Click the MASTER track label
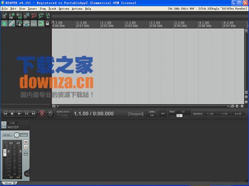The width and height of the screenshot is (249, 186). 13,127
